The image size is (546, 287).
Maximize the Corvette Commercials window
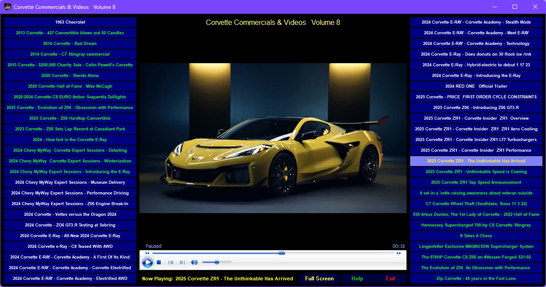click(515, 7)
